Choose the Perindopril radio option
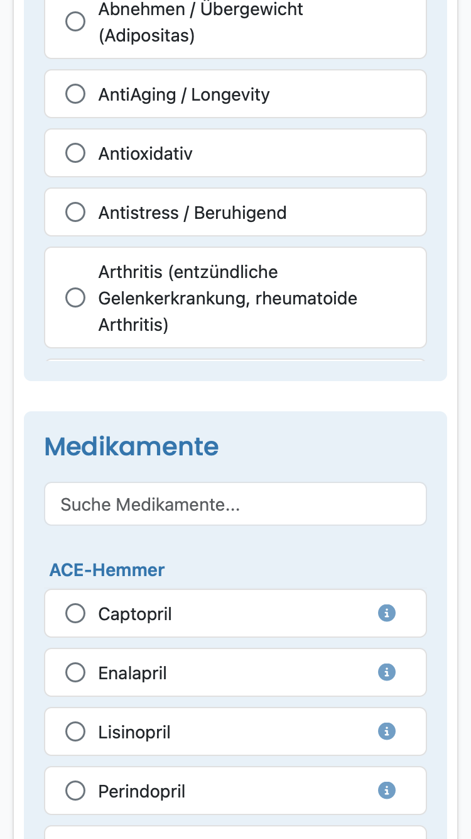Image resolution: width=471 pixels, height=839 pixels. (75, 791)
